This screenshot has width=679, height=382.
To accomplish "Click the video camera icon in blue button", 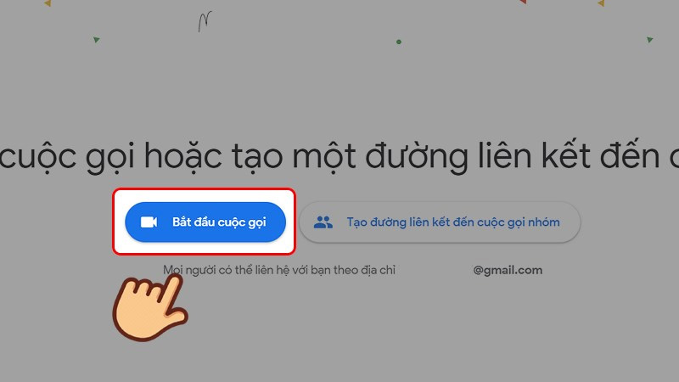I will (149, 222).
